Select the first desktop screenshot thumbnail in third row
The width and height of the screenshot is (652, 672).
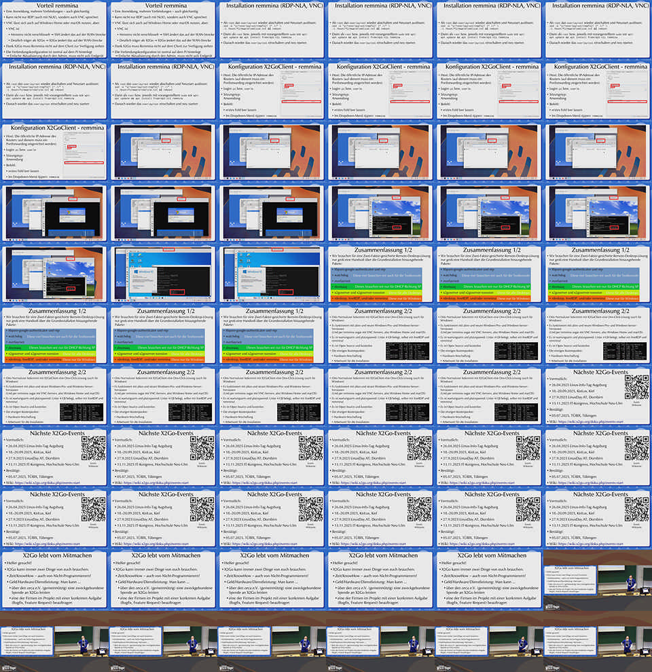pyautogui.click(x=163, y=152)
